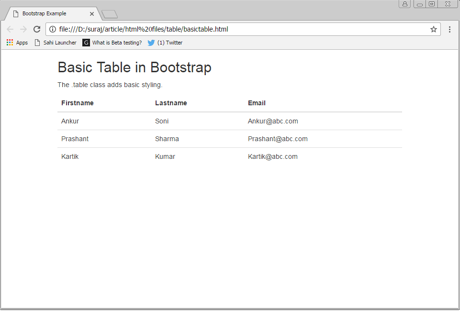Click the Google icon next to Beta testing bookmark
The height and width of the screenshot is (311, 460).
pyautogui.click(x=86, y=43)
